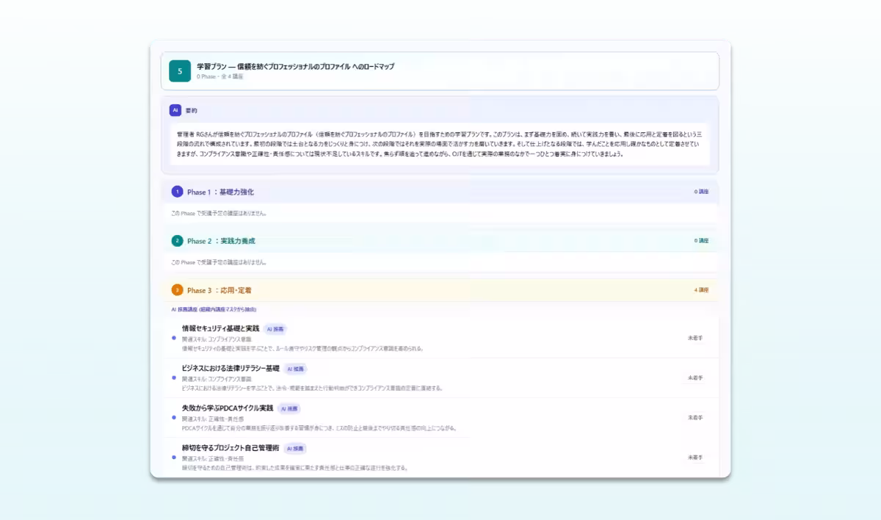Click the summary paragraph text

(x=440, y=144)
